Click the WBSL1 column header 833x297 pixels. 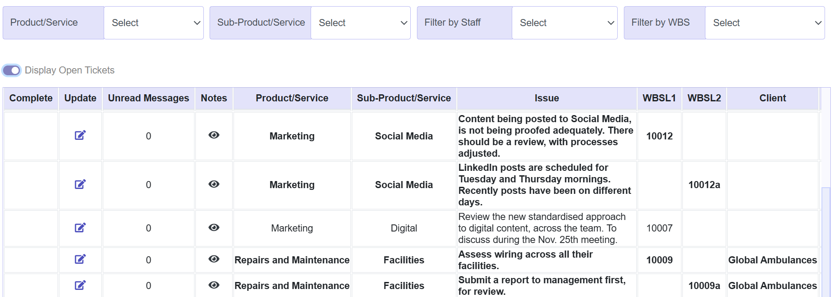659,98
